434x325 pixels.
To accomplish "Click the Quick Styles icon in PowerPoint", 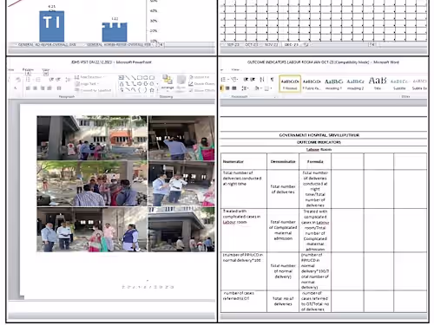I will pyautogui.click(x=181, y=82).
